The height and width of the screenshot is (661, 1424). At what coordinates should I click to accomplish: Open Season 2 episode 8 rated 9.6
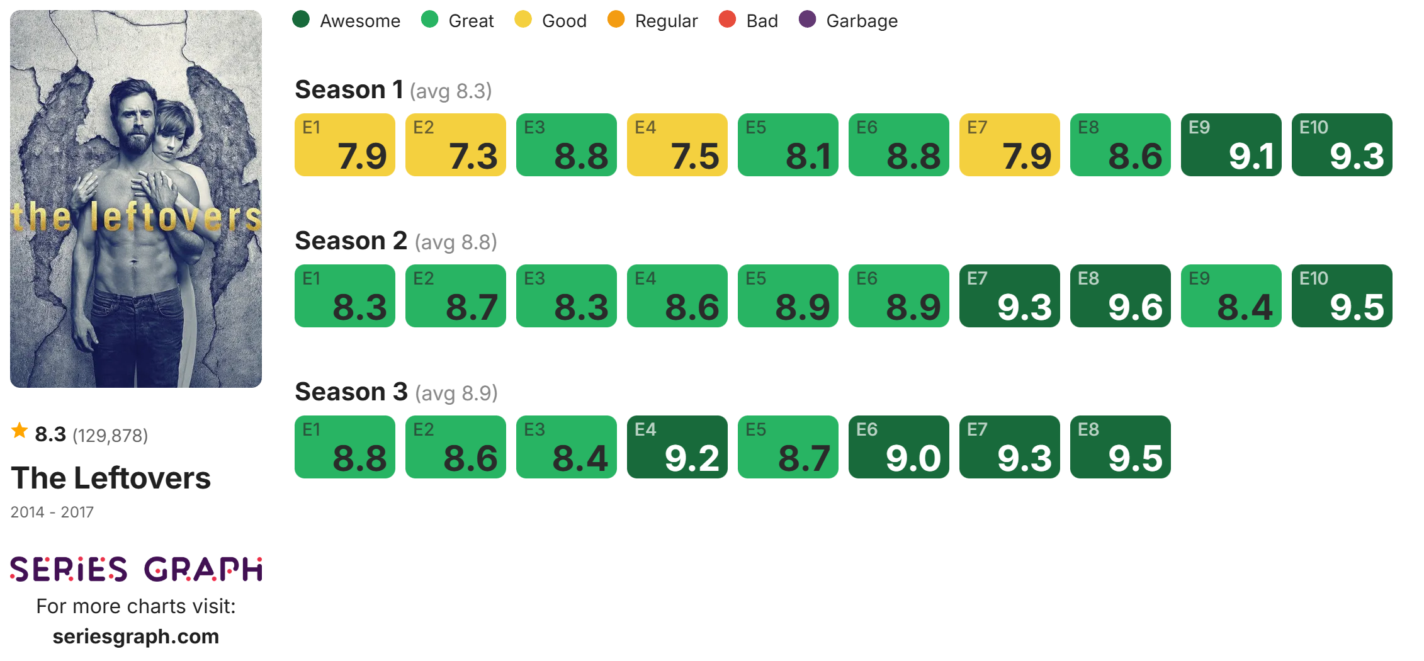click(1120, 296)
